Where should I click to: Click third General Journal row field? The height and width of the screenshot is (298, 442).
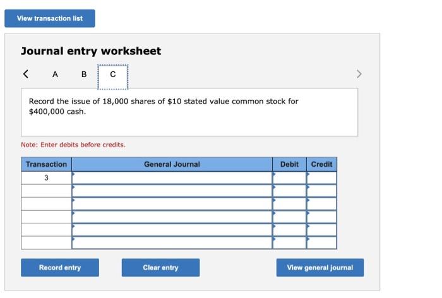coord(172,204)
